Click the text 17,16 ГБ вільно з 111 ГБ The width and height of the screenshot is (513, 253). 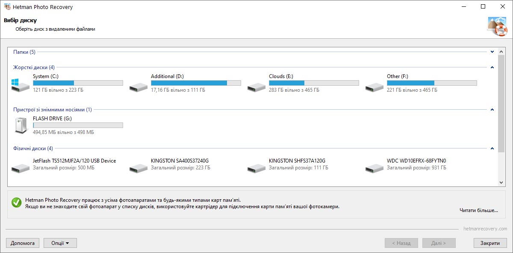pyautogui.click(x=178, y=90)
